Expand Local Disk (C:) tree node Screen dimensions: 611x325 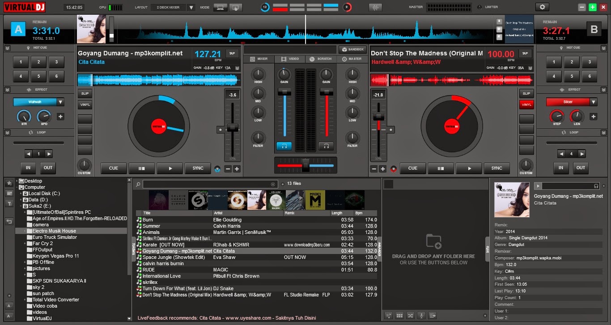tap(21, 193)
